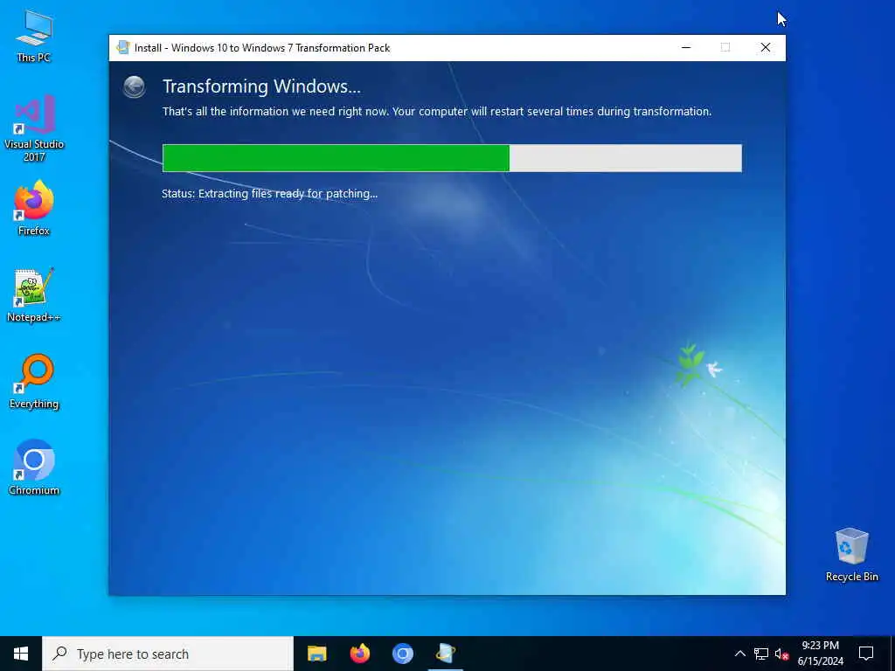Screen dimensions: 895x671
Task: Select the Notepad++ desktop shortcut
Action: pos(34,295)
